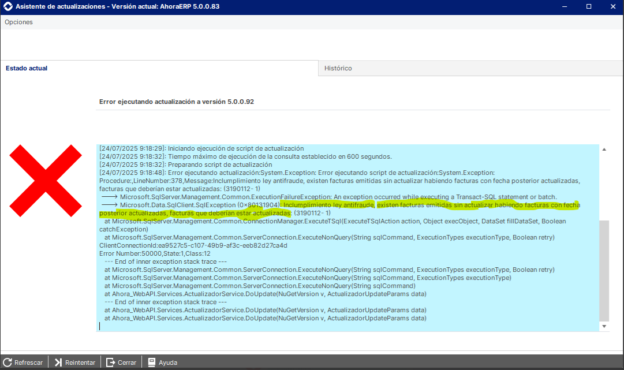Click the Cerrar exit icon
The image size is (624, 370).
pyautogui.click(x=110, y=362)
